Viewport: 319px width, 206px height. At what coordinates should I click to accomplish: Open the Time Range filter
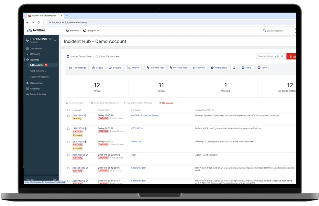click(x=78, y=68)
